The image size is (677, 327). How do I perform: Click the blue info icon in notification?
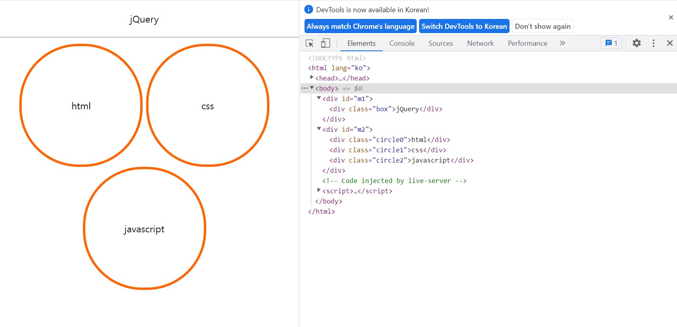coord(309,9)
